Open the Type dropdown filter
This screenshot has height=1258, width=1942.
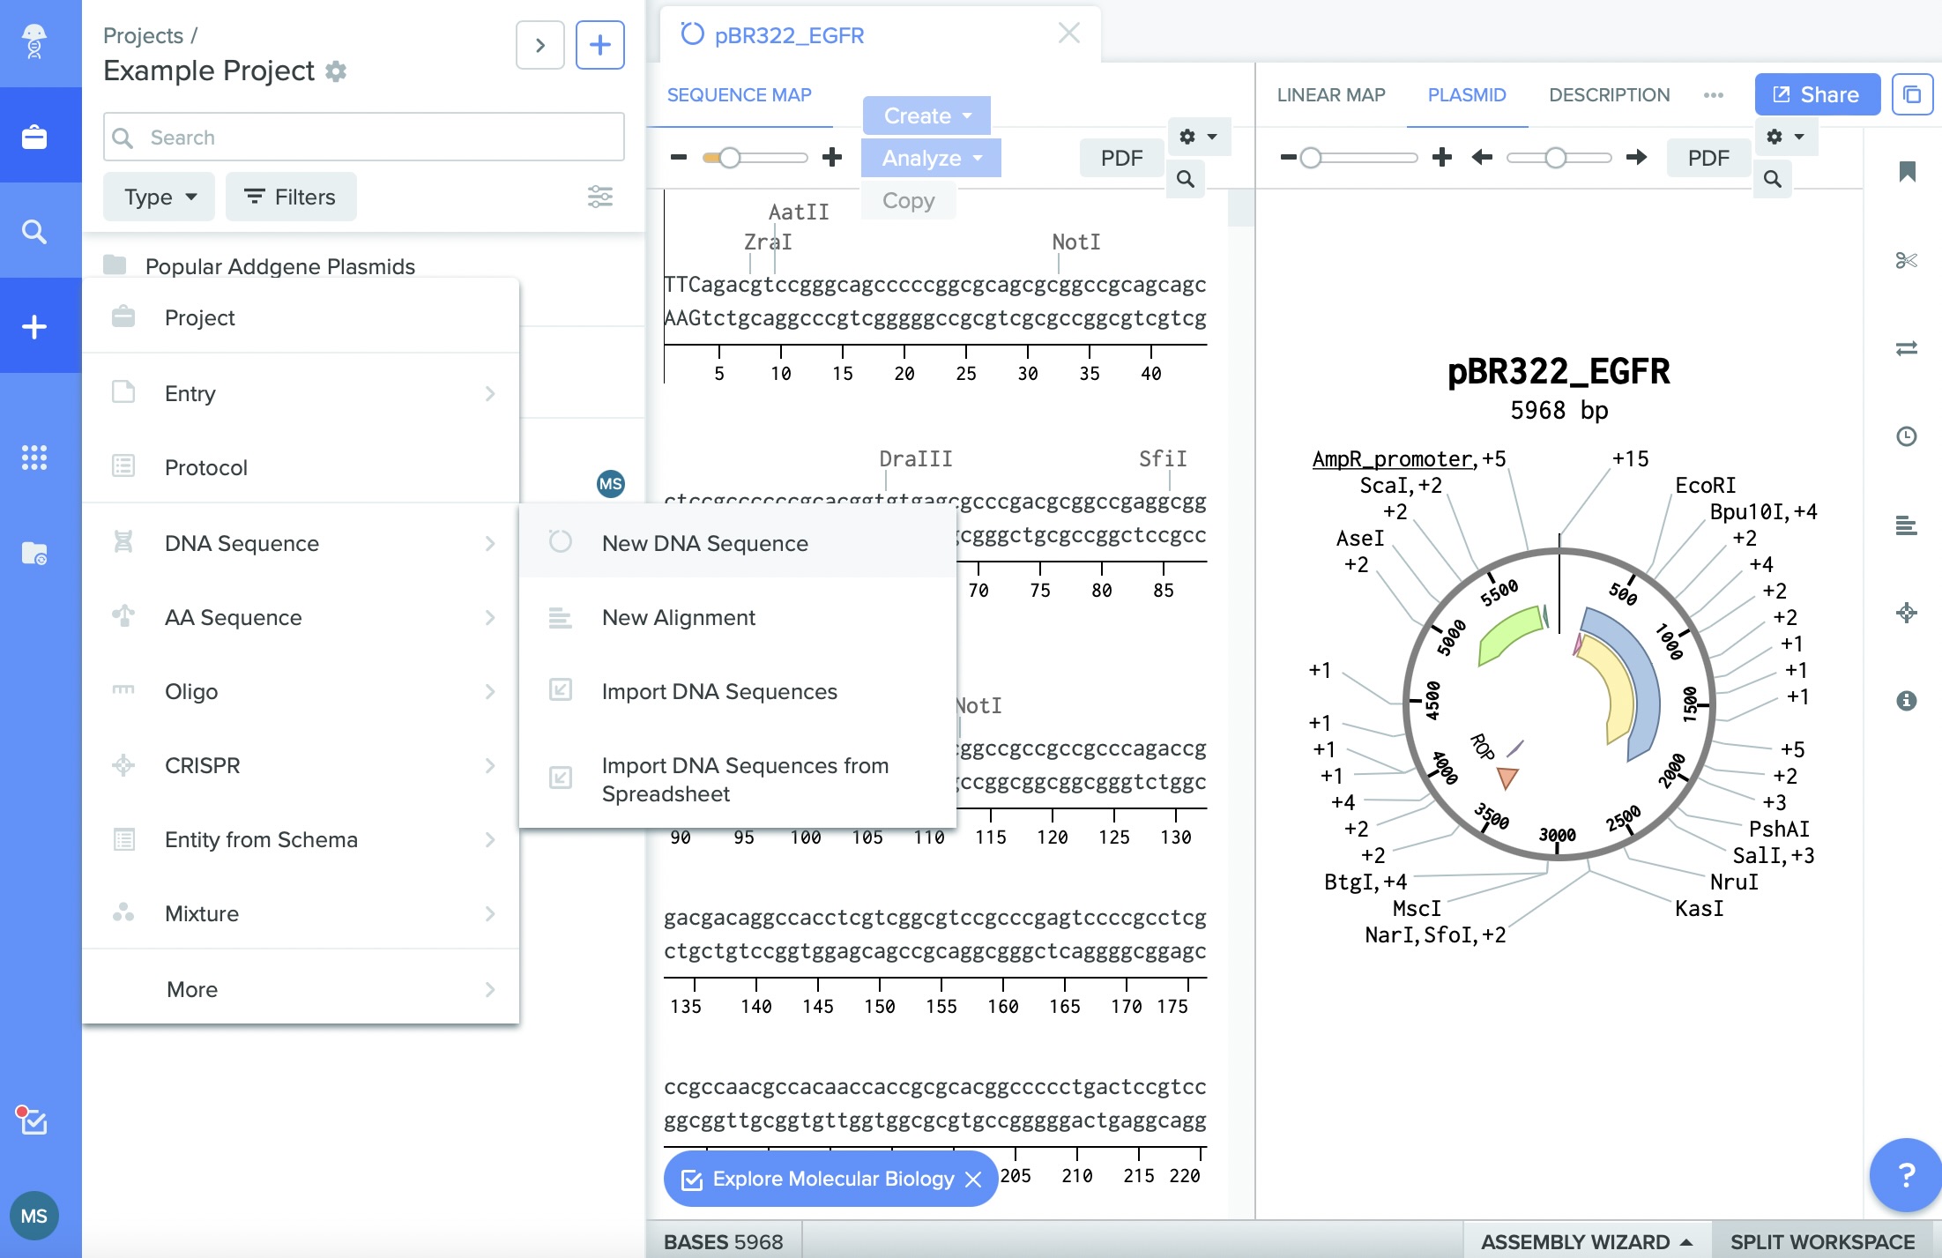click(x=160, y=197)
